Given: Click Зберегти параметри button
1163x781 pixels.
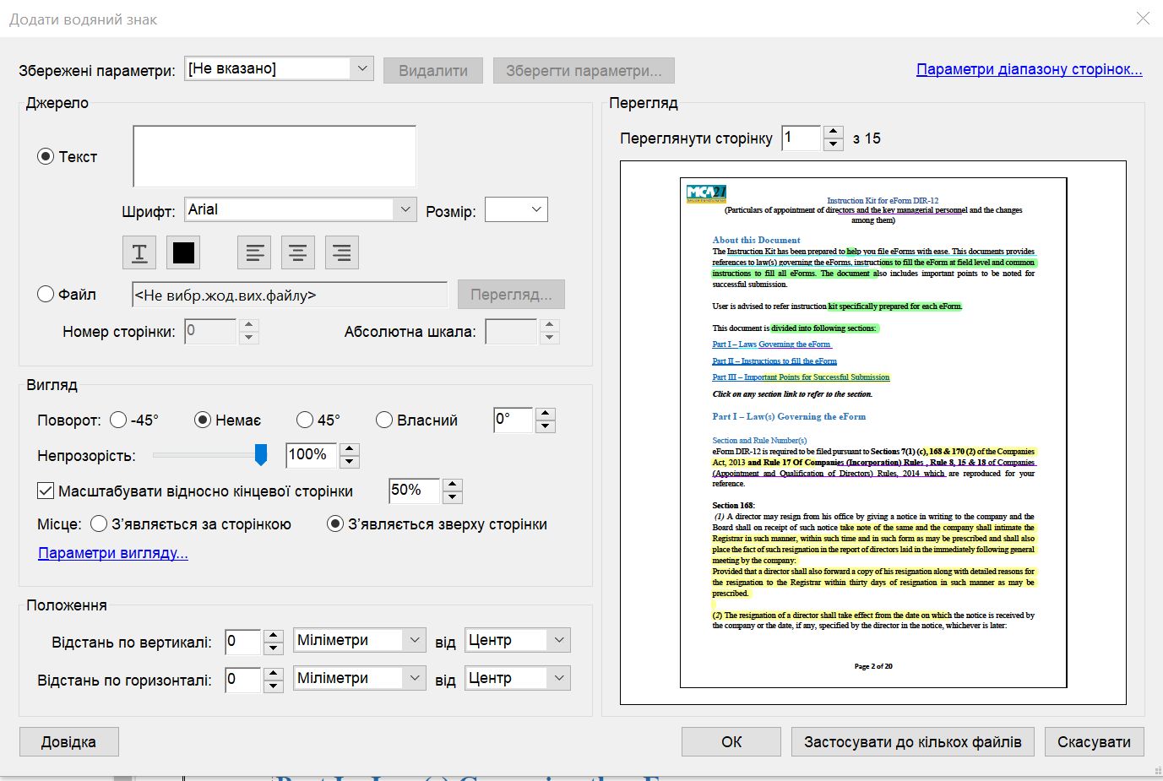Looking at the screenshot, I should tap(584, 70).
